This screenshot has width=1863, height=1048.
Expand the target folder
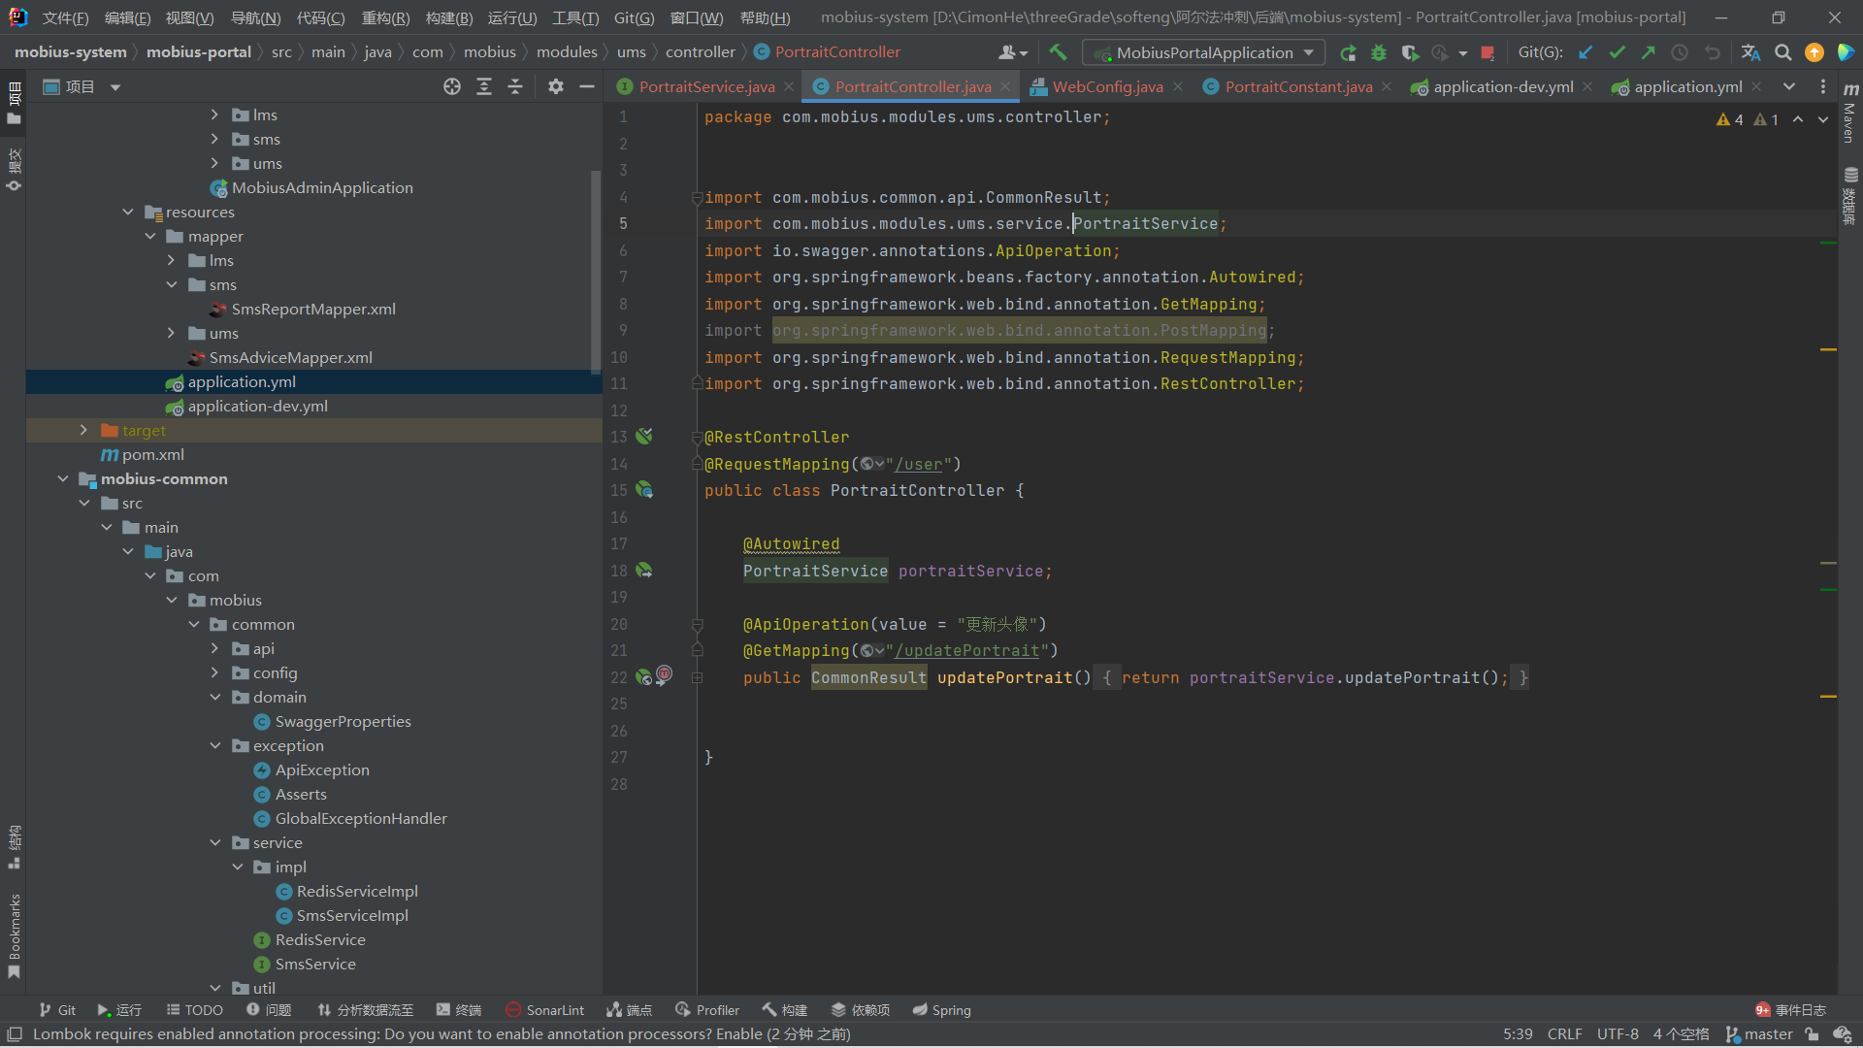(83, 430)
